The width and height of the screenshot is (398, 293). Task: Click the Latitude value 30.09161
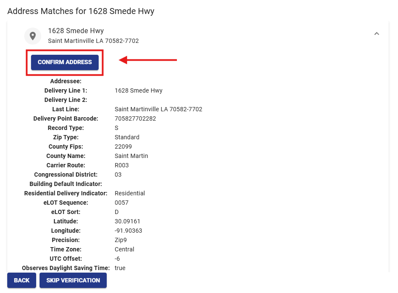tap(128, 221)
